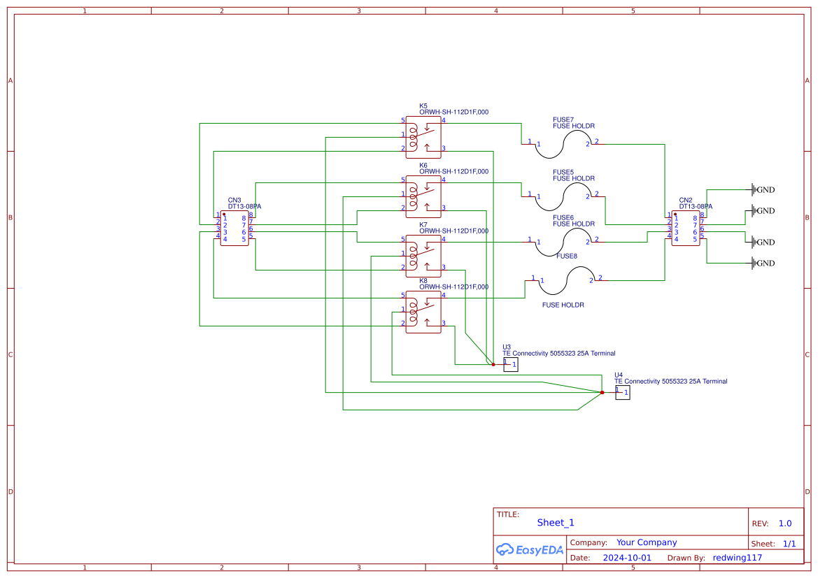Image resolution: width=818 pixels, height=578 pixels.
Task: Select U4 TE Connectivity 25A terminal
Action: (x=622, y=391)
